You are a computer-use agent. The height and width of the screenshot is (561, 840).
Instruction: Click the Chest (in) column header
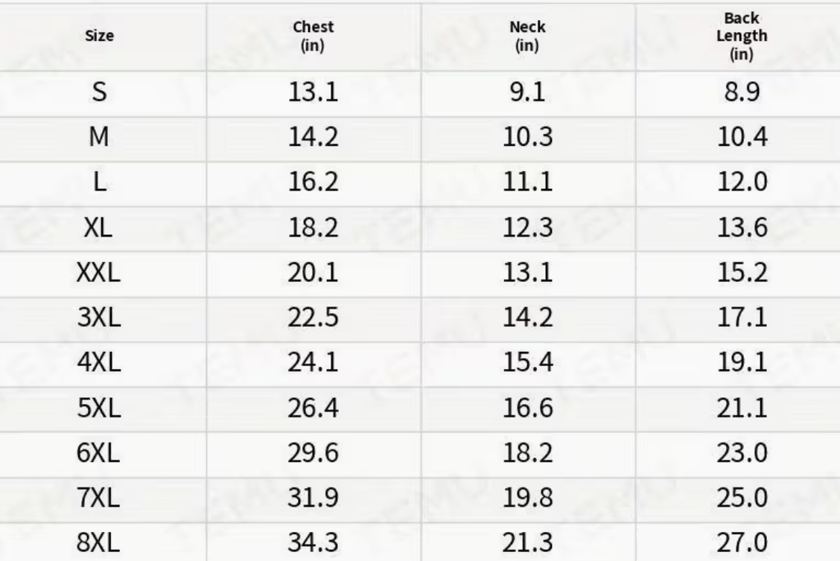click(314, 35)
